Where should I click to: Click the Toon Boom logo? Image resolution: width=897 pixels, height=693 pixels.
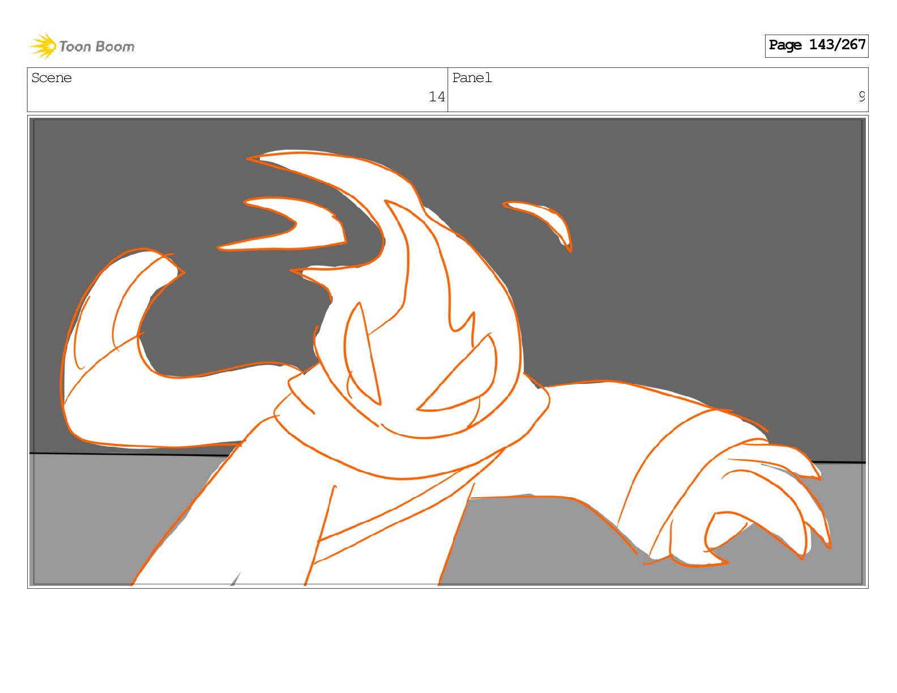pyautogui.click(x=82, y=46)
